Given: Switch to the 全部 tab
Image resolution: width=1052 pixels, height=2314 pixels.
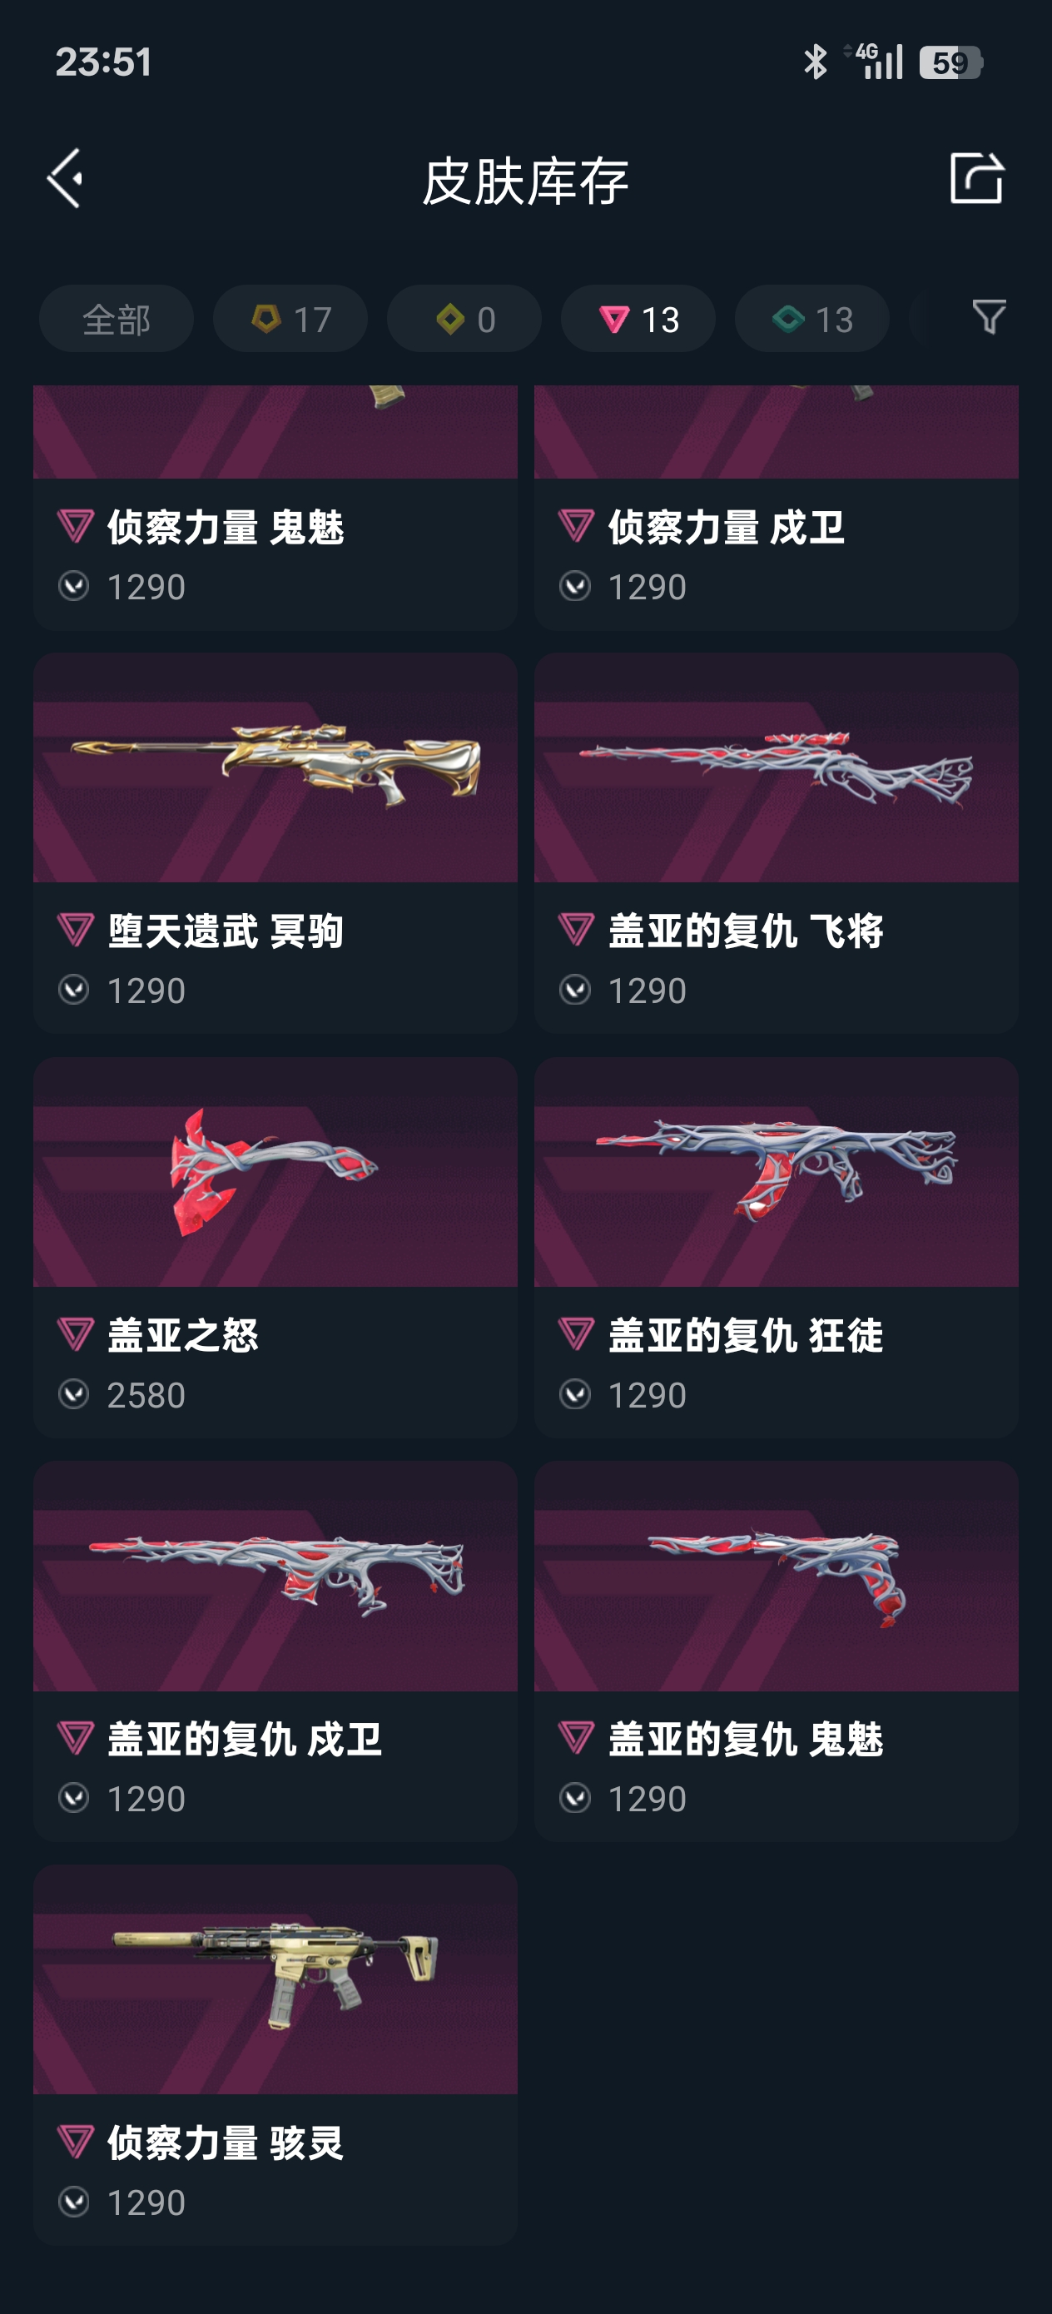Looking at the screenshot, I should coord(116,319).
